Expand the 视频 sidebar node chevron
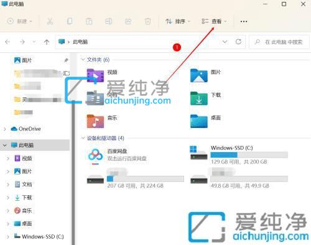This screenshot has height=245, width=311. pos(8,158)
